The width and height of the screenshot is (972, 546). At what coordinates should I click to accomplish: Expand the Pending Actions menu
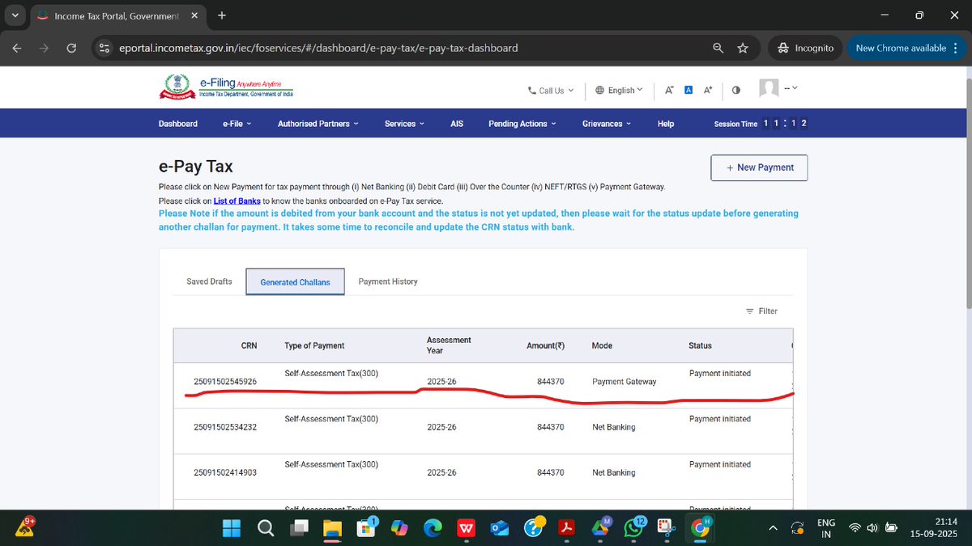point(522,124)
